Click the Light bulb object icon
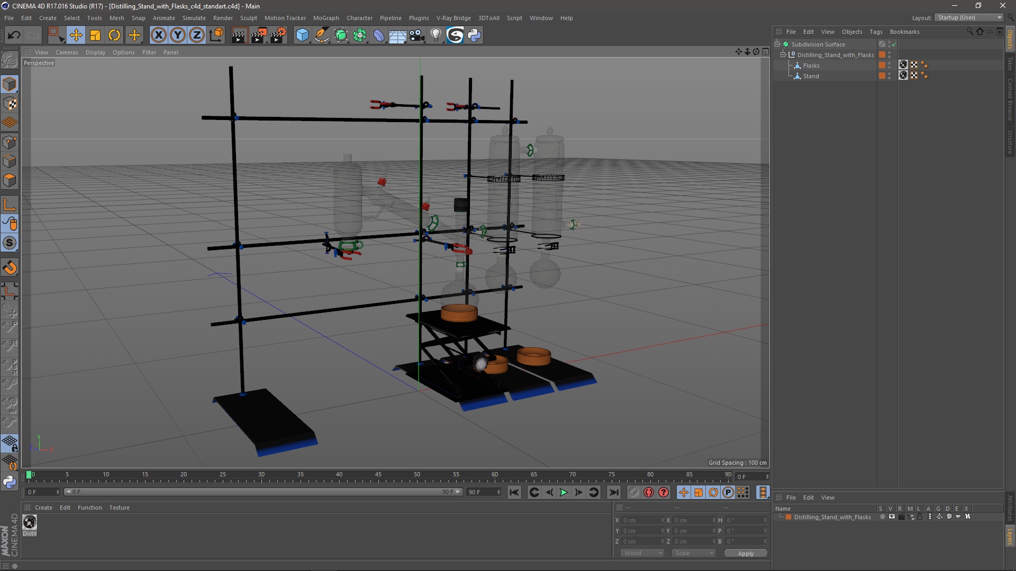This screenshot has width=1016, height=571. pyautogui.click(x=436, y=35)
